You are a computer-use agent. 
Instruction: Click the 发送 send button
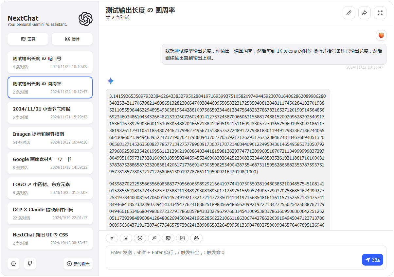[372, 260]
